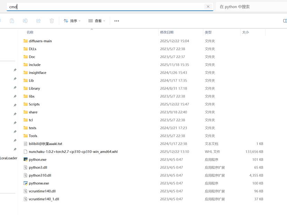Select the pythonw.exe file icon
Viewport: 287px width, 215px height.
[x=26, y=183]
